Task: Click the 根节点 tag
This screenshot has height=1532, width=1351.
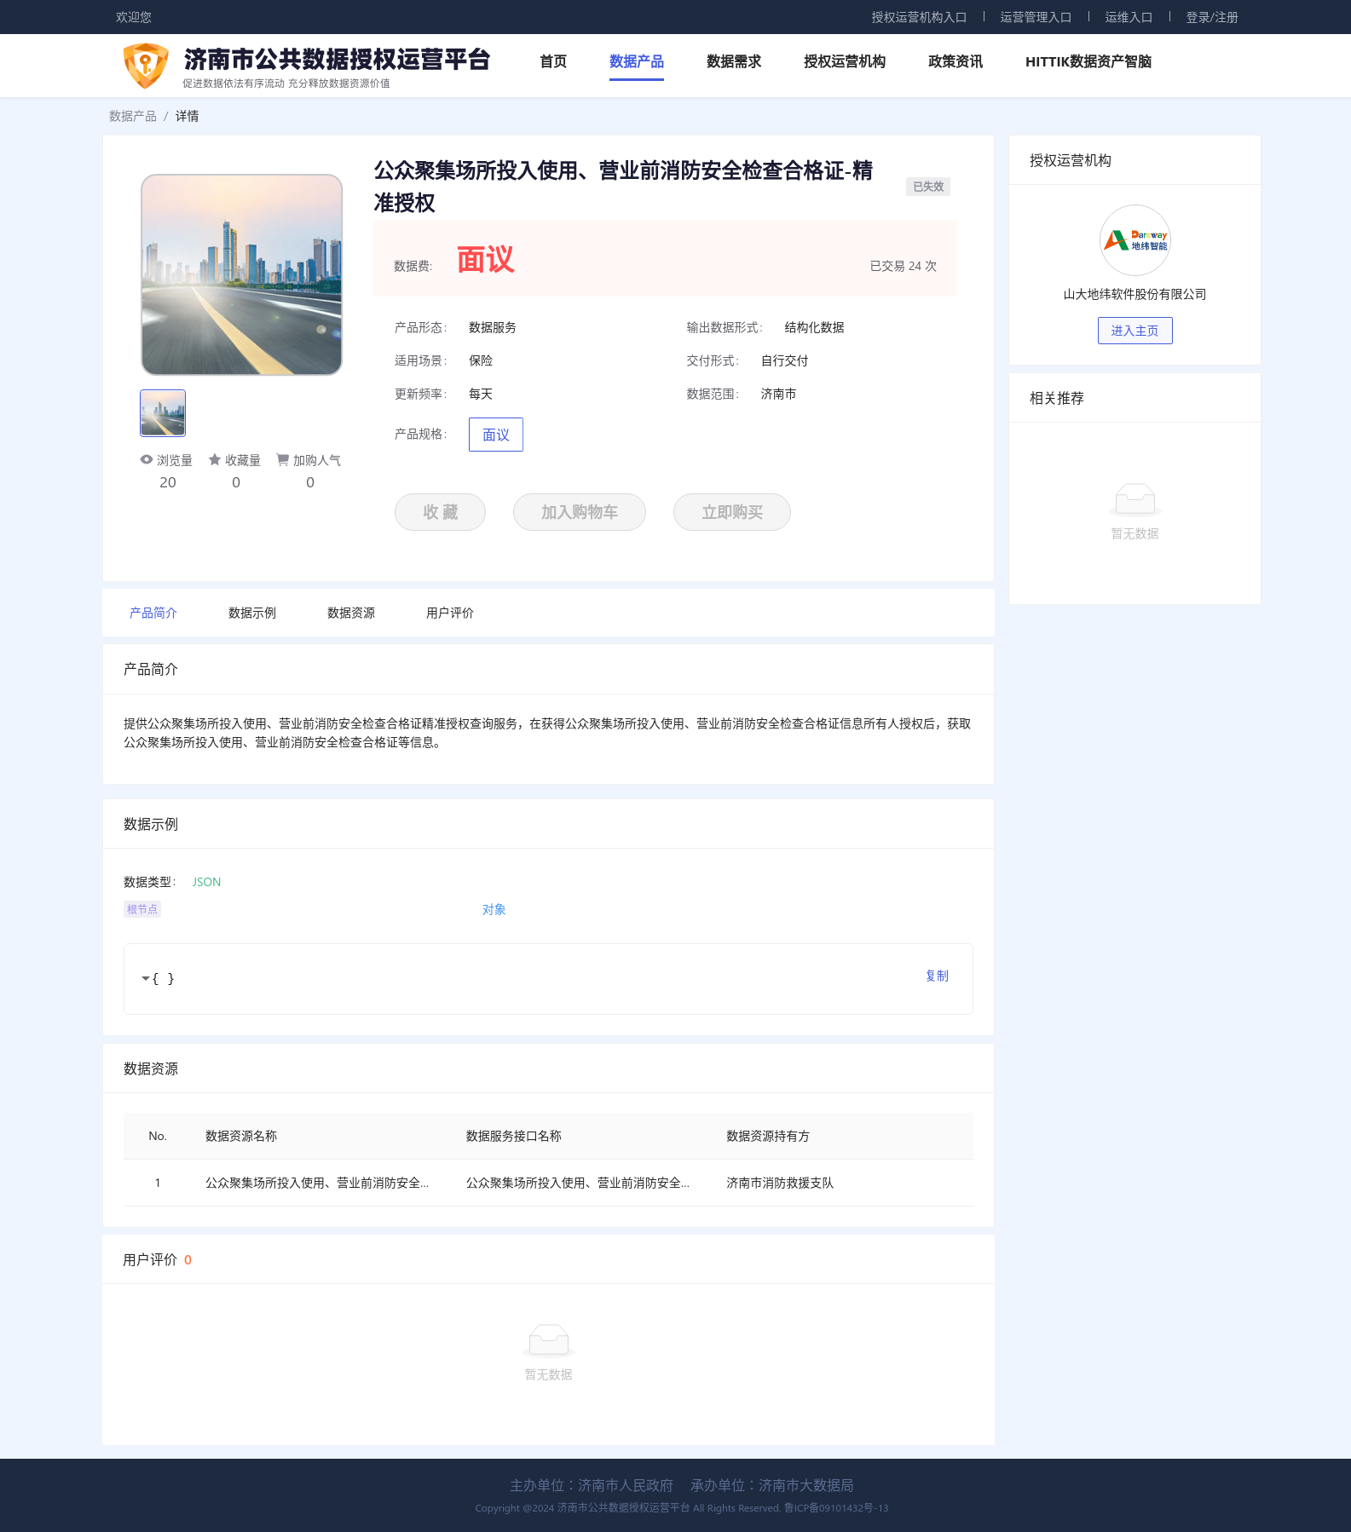Action: (x=142, y=909)
